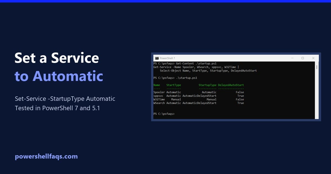The image size is (331, 174).
Task: Click the 'Name' column header
Action: 157,85
